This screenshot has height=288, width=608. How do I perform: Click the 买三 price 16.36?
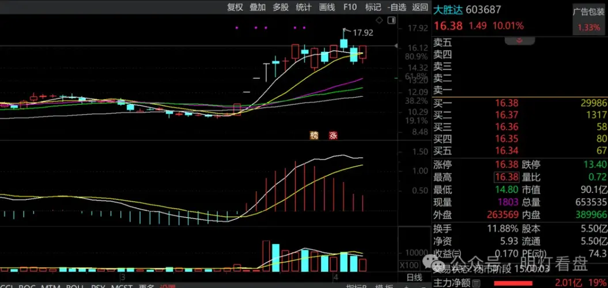[507, 127]
